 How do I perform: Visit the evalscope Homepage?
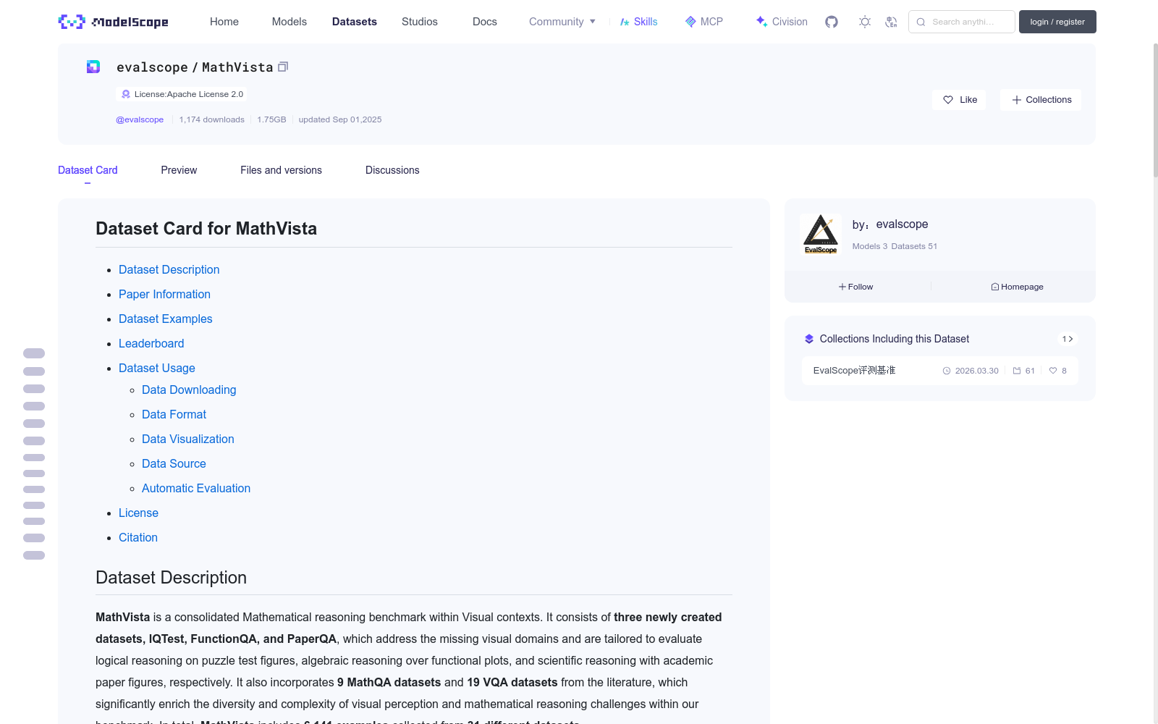pos(1017,287)
